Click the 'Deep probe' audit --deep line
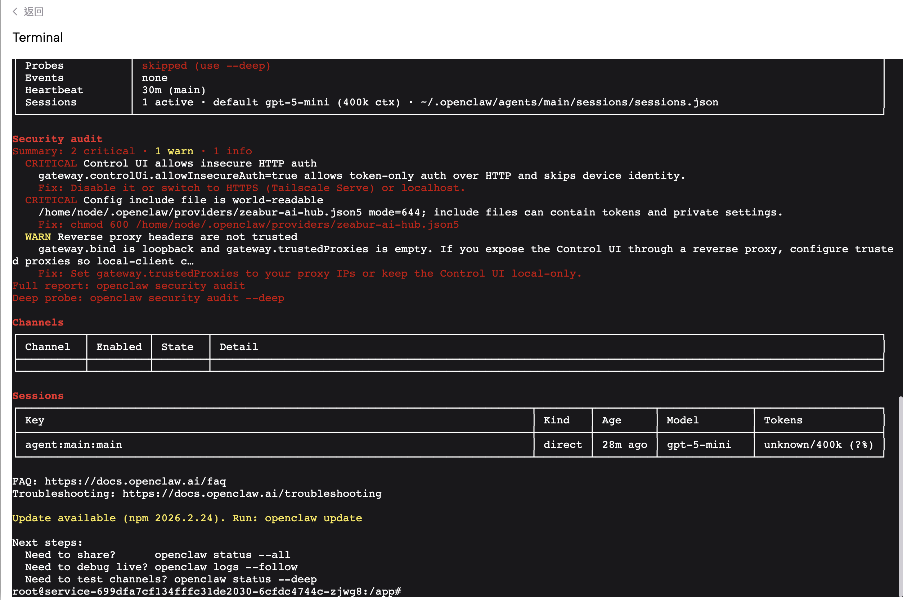 pos(148,298)
